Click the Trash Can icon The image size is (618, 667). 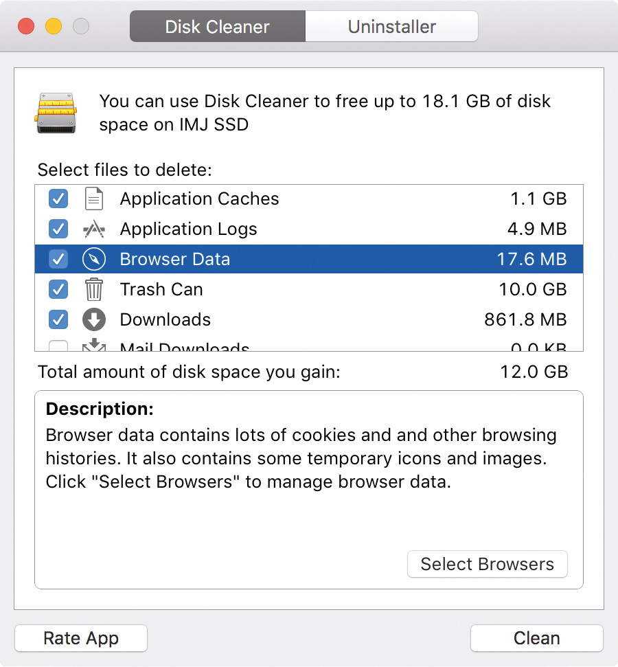(x=93, y=290)
